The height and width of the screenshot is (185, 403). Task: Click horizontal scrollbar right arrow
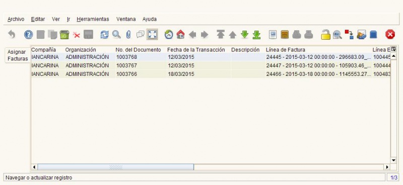(387, 167)
